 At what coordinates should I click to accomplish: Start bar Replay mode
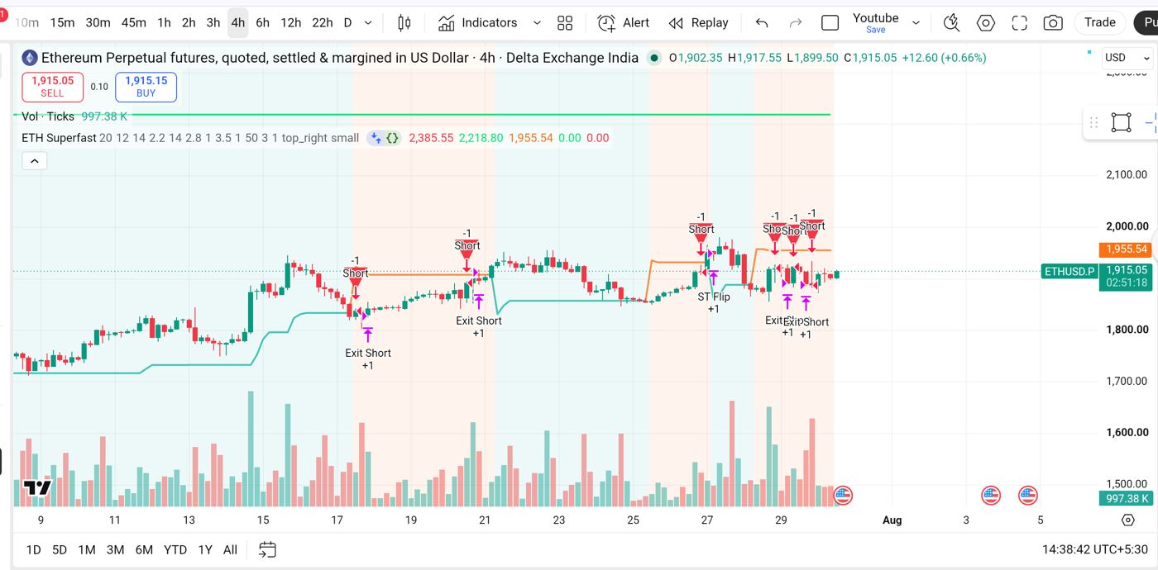coord(699,23)
